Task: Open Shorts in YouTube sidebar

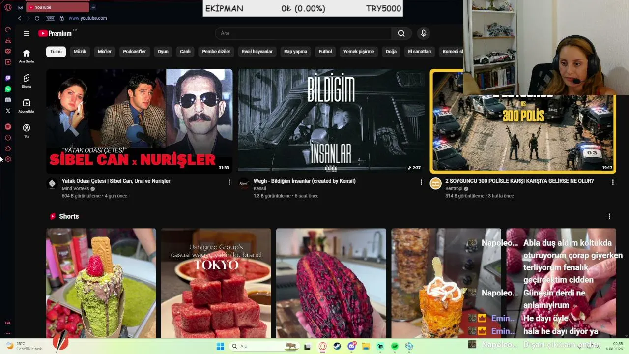Action: click(27, 81)
